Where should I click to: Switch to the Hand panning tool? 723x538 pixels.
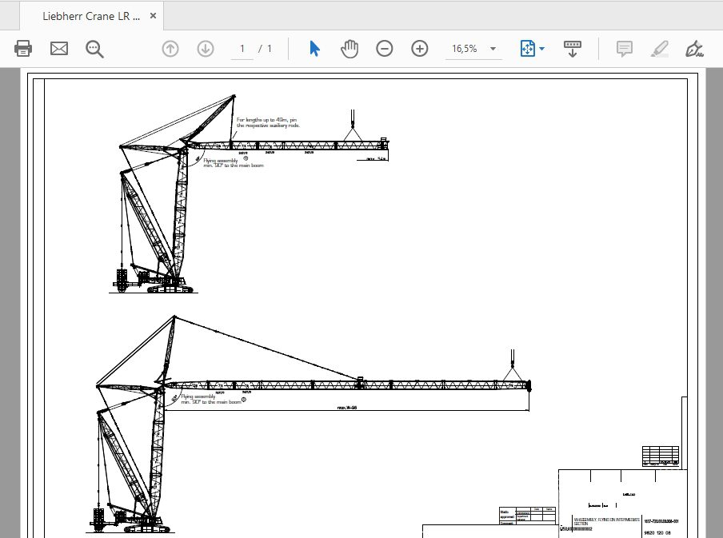(x=350, y=48)
